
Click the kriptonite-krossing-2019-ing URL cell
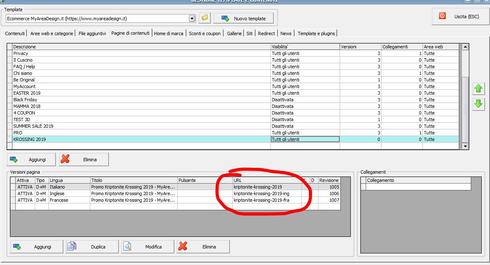click(267, 193)
